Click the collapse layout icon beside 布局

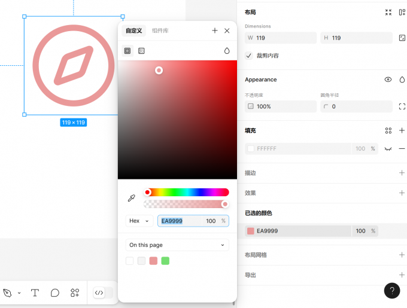point(388,12)
